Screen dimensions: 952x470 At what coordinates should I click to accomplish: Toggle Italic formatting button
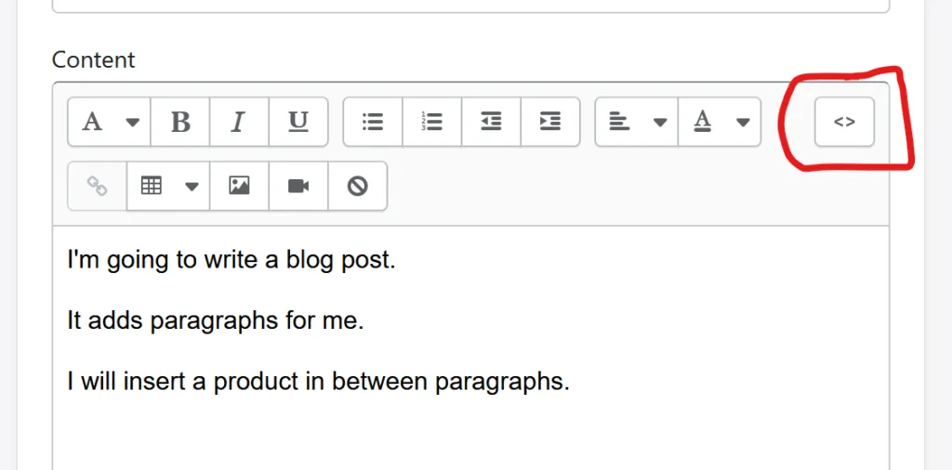tap(239, 122)
